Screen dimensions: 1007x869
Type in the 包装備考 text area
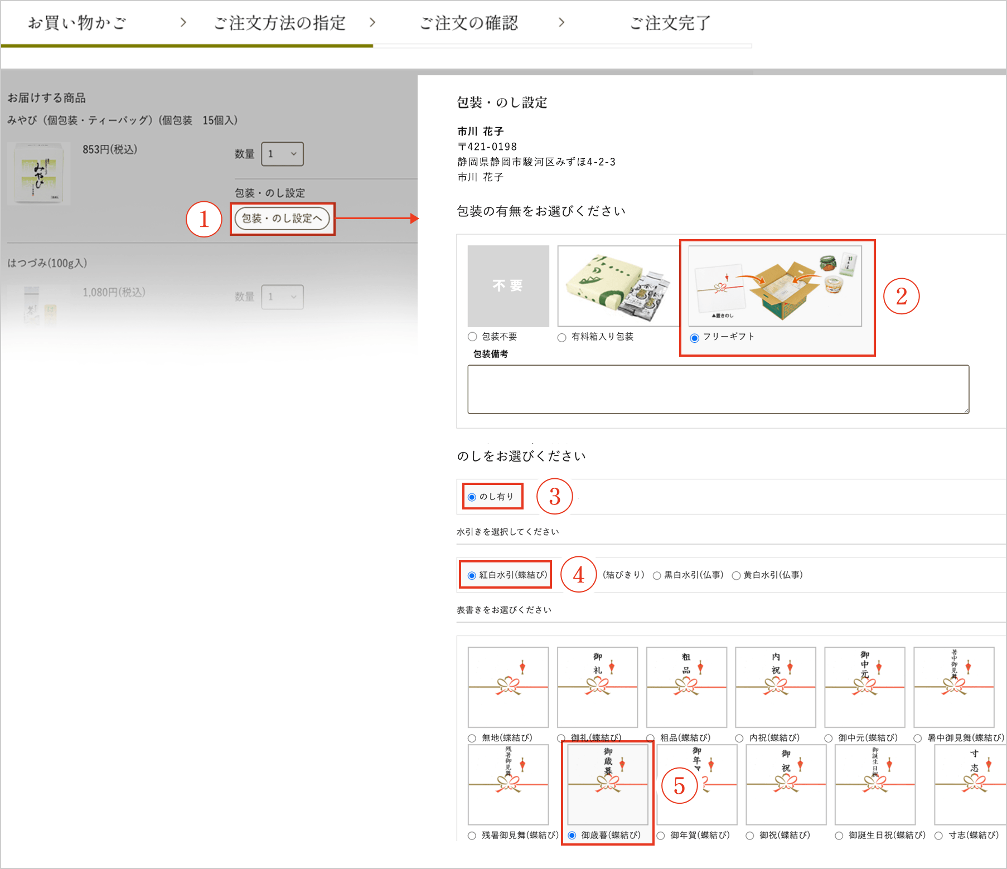718,389
